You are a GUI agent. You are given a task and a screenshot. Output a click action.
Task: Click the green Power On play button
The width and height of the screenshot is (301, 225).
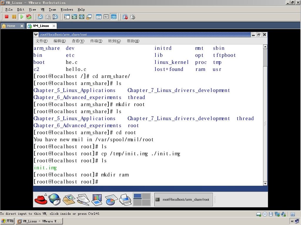21,17
